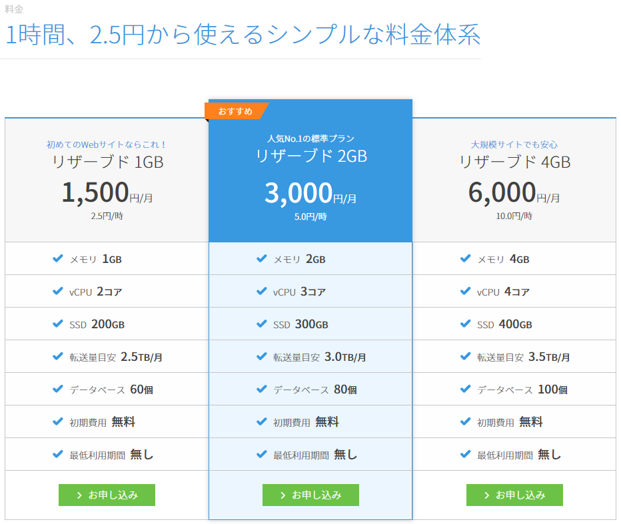Click the 初めてのWebサイトならこれ！ tagline
621x524 pixels.
coord(107,144)
